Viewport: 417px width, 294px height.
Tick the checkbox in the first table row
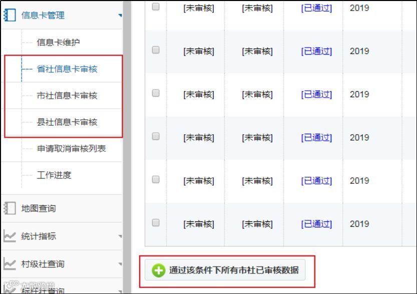tap(156, 7)
